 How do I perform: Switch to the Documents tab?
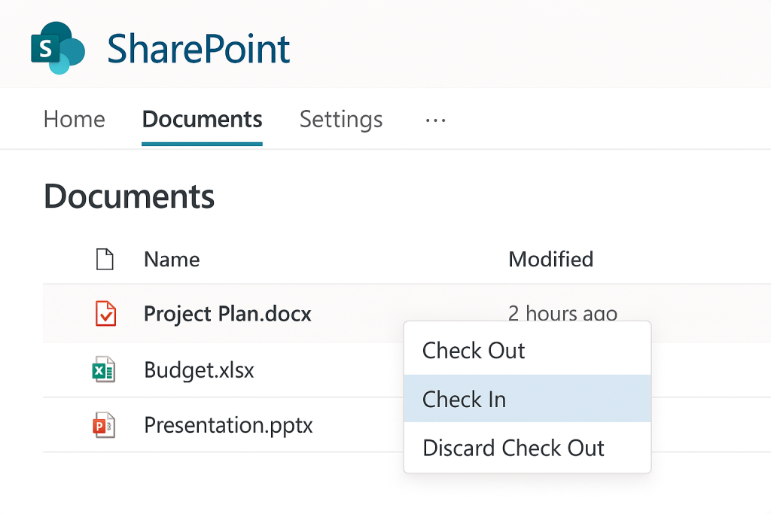(x=202, y=119)
